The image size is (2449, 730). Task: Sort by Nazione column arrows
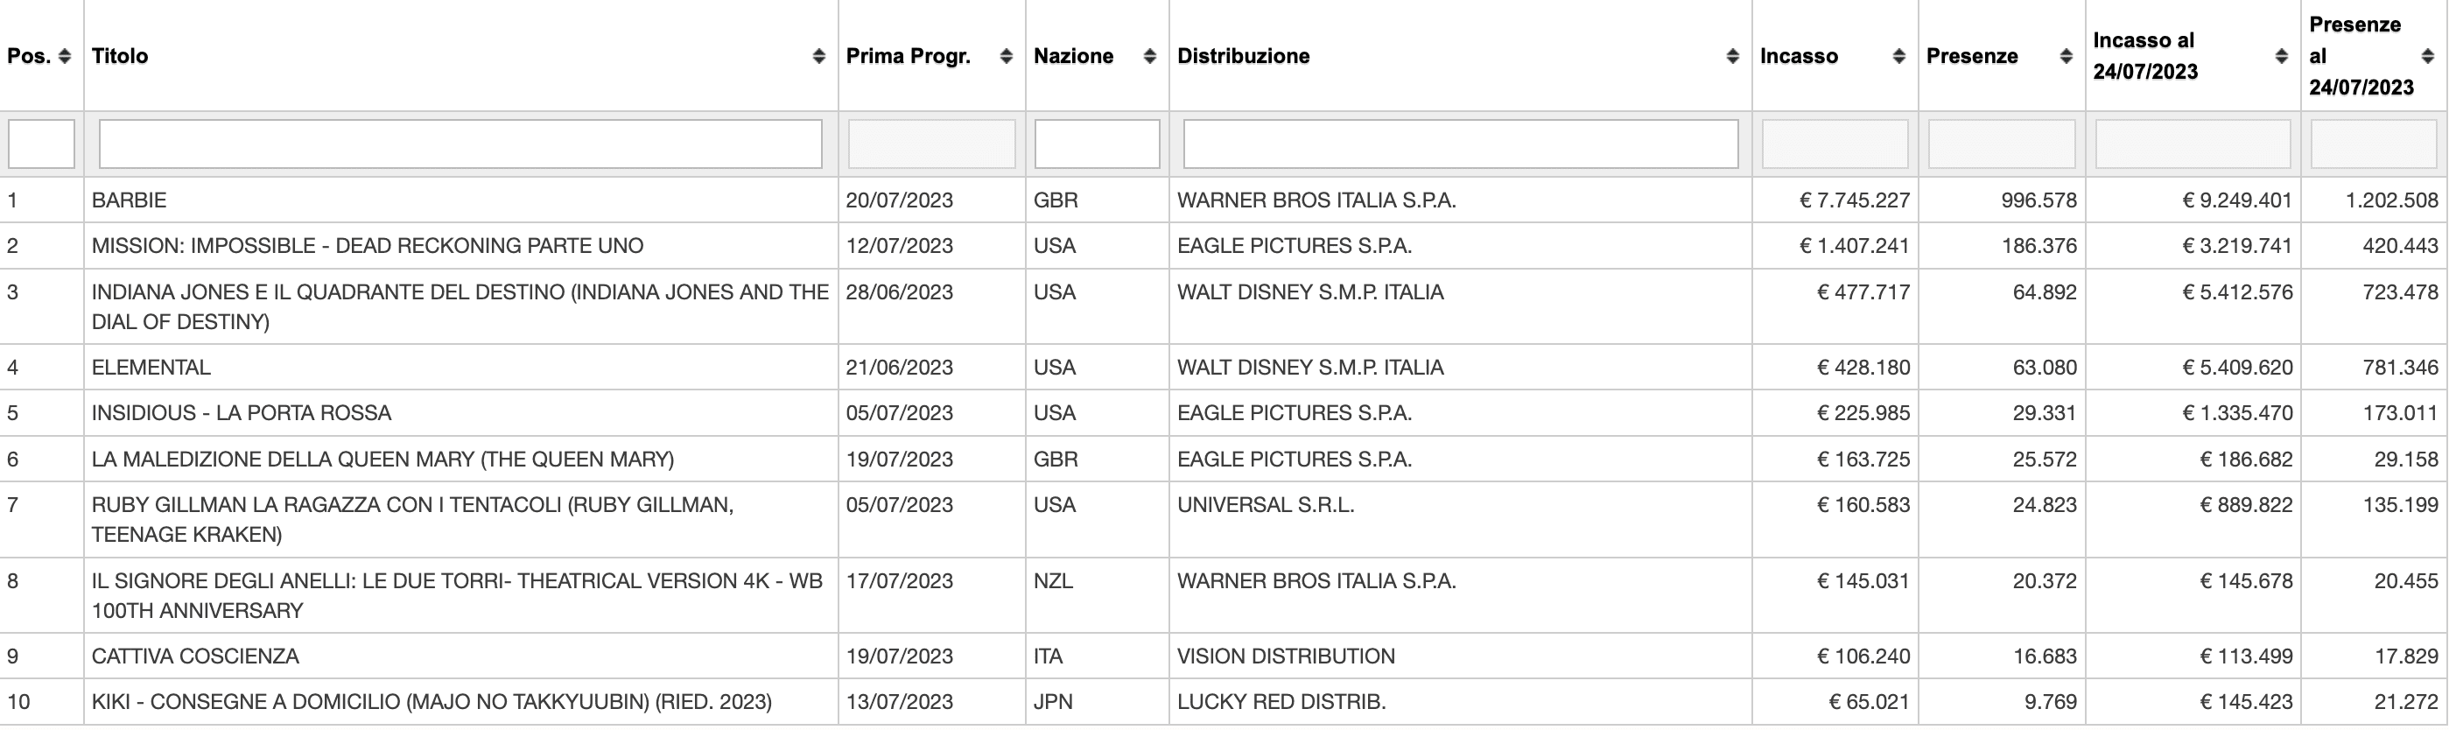[1149, 56]
